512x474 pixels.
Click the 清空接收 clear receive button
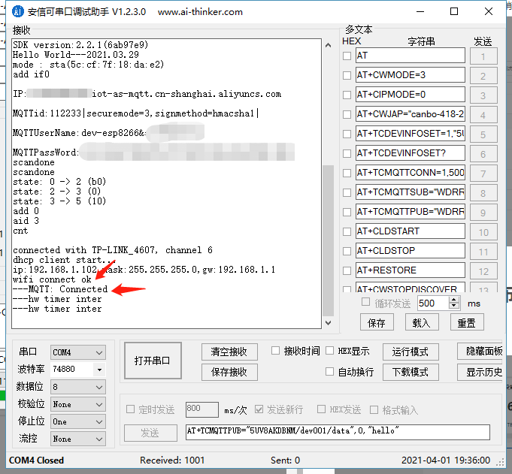(229, 352)
